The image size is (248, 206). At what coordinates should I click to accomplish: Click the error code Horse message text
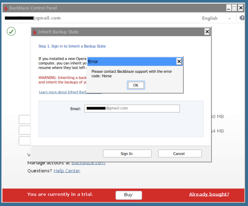pos(132,74)
